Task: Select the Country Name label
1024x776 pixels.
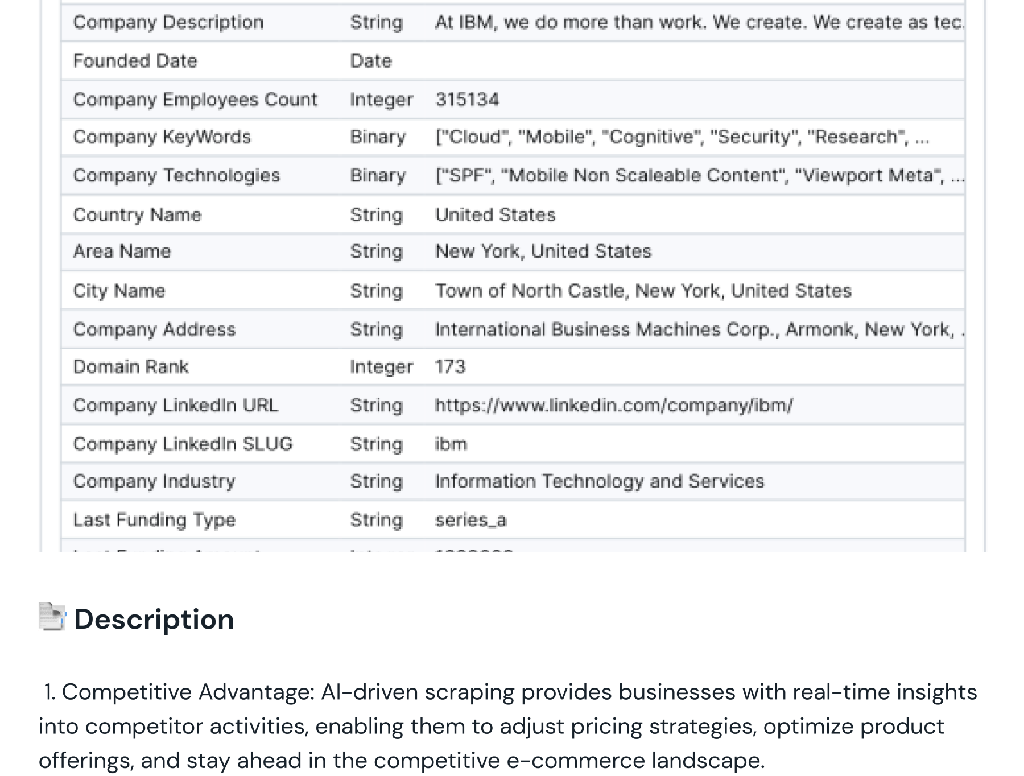Action: (x=137, y=215)
